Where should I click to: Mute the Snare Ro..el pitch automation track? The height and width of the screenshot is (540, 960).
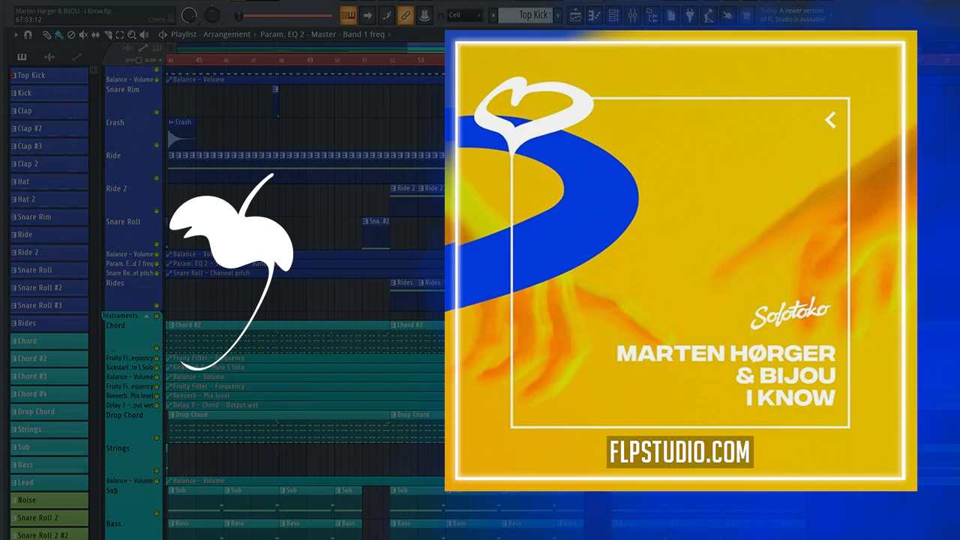click(157, 273)
